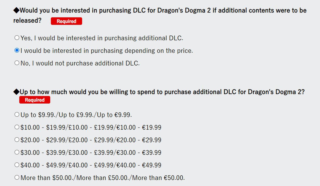This screenshot has height=186, width=320.
Task: Click the 'I would be interested in purchasing depending on the price' text
Action: [107, 50]
